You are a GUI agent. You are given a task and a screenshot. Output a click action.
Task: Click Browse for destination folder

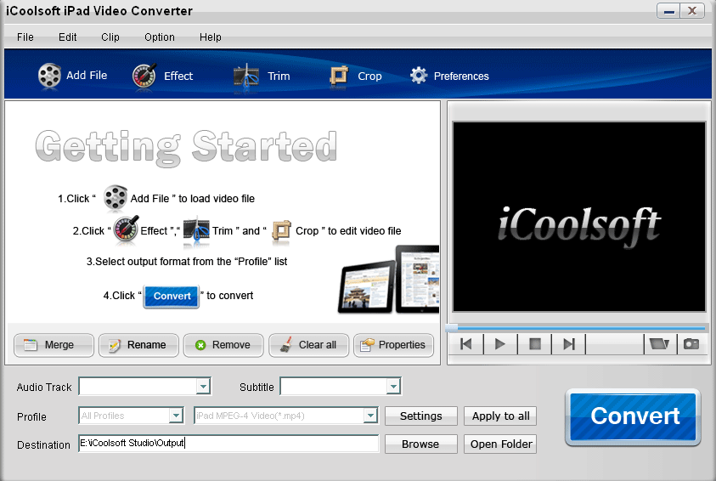421,444
